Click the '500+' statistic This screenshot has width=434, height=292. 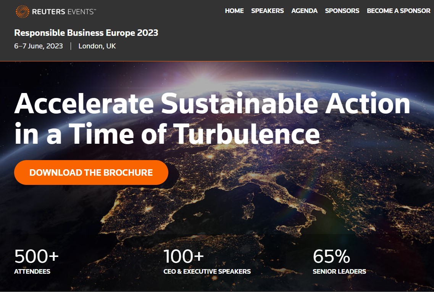[x=37, y=256]
